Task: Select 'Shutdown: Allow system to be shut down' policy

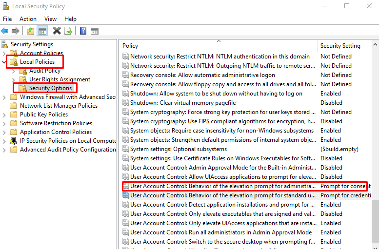Action: (217, 94)
